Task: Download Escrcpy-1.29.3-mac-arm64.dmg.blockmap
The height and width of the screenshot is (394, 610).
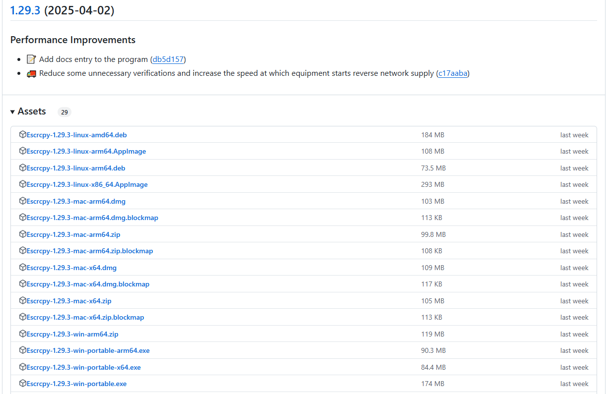Action: pos(92,218)
